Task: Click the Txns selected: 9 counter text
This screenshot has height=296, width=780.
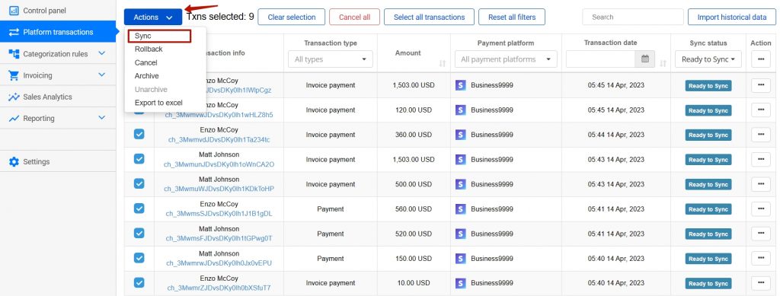Action: tap(220, 17)
